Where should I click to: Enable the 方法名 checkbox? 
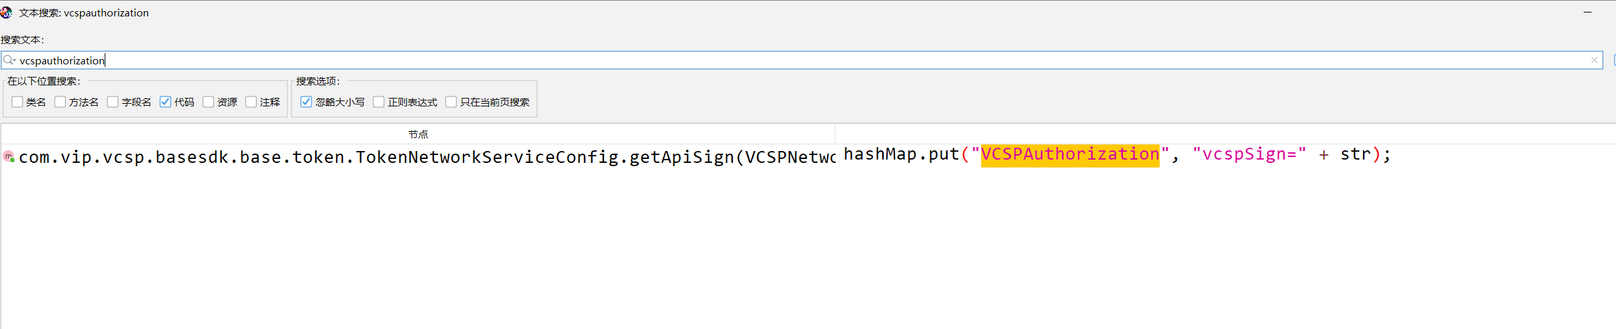pyautogui.click(x=60, y=102)
